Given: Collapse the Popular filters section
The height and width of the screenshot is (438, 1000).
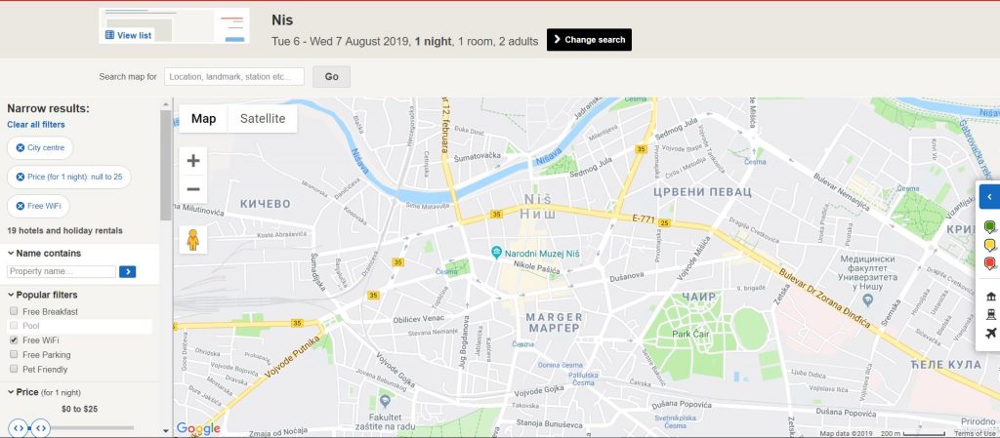Looking at the screenshot, I should [11, 295].
